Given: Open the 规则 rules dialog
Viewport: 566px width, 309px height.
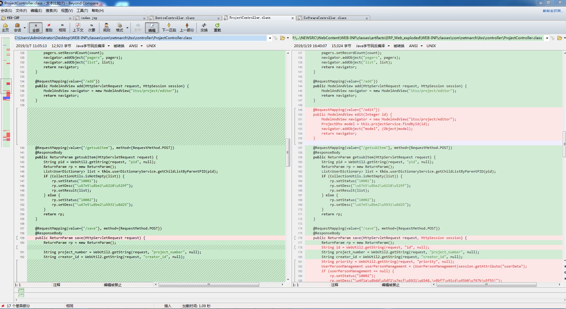Looking at the screenshot, I should (x=106, y=27).
